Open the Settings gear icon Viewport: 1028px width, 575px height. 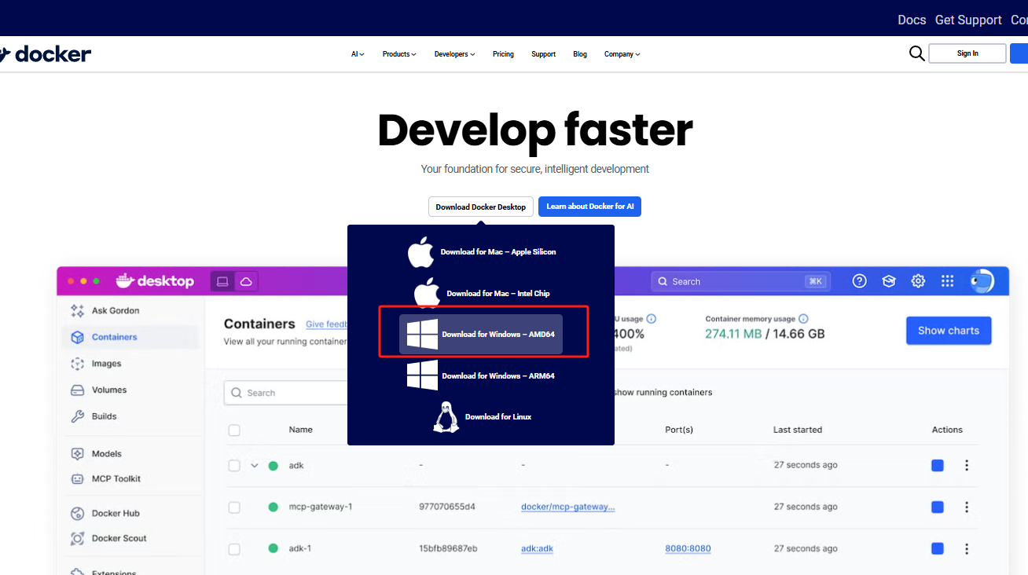(x=918, y=281)
